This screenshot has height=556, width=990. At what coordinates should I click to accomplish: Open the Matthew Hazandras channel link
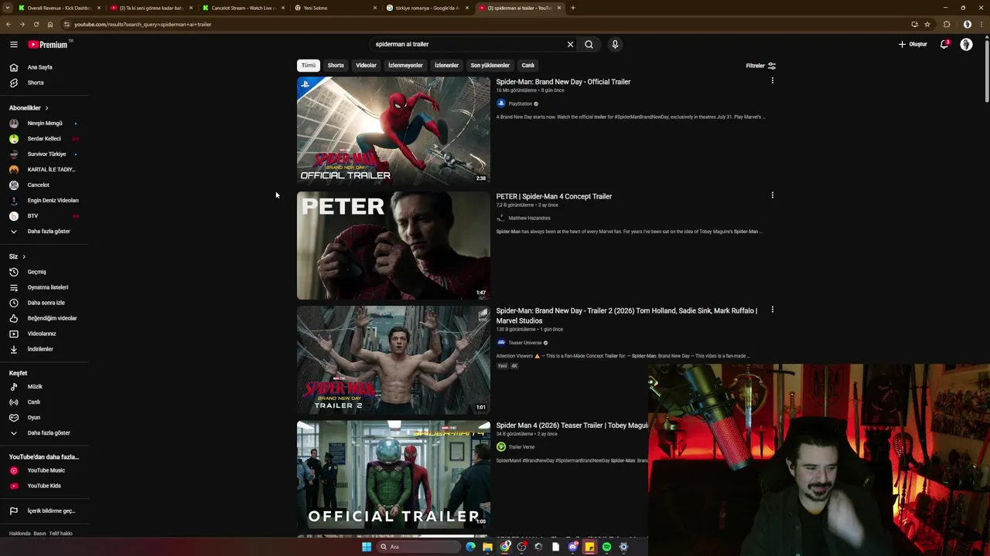point(529,218)
